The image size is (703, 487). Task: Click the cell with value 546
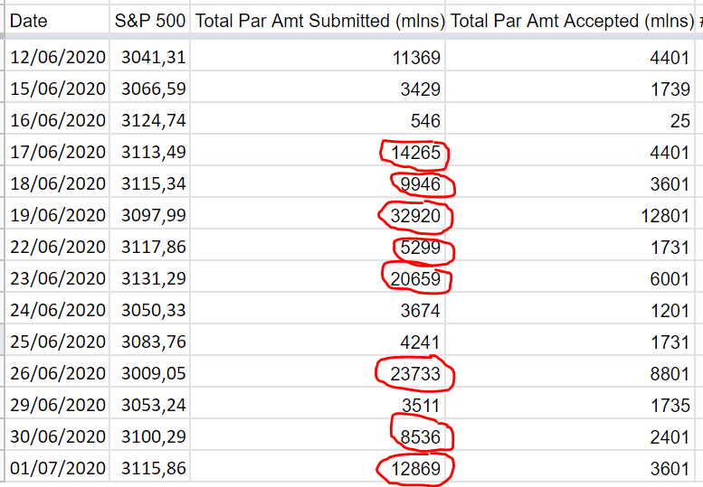coord(318,121)
